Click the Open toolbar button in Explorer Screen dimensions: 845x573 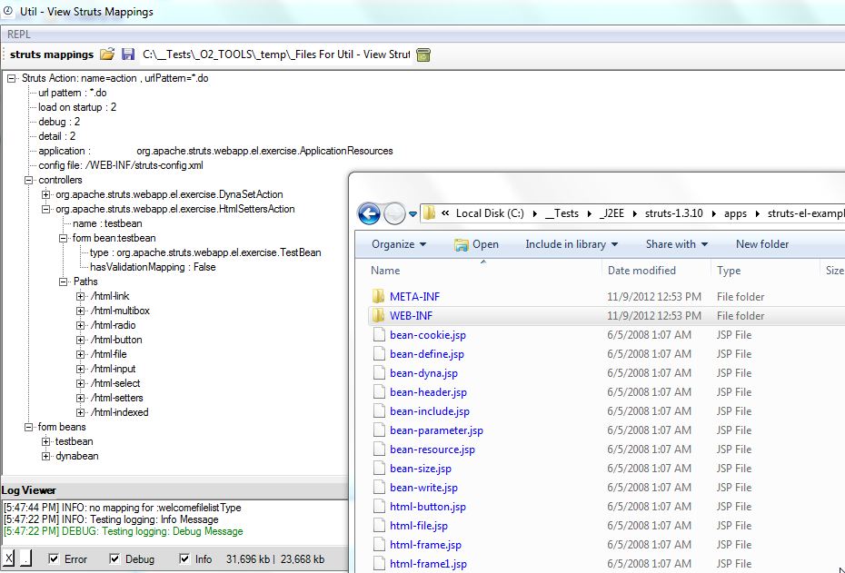(x=476, y=244)
